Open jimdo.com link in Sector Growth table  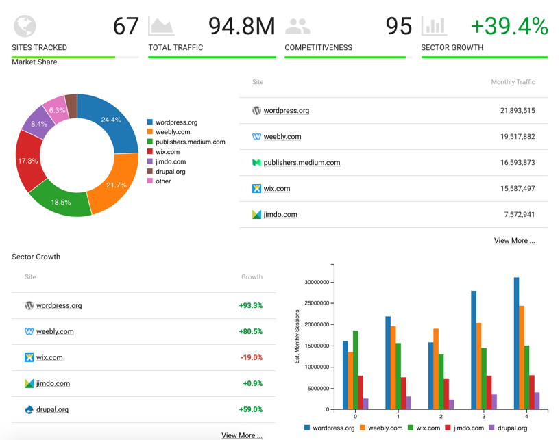click(x=53, y=383)
